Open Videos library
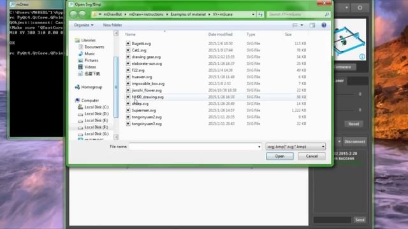 click(x=90, y=67)
